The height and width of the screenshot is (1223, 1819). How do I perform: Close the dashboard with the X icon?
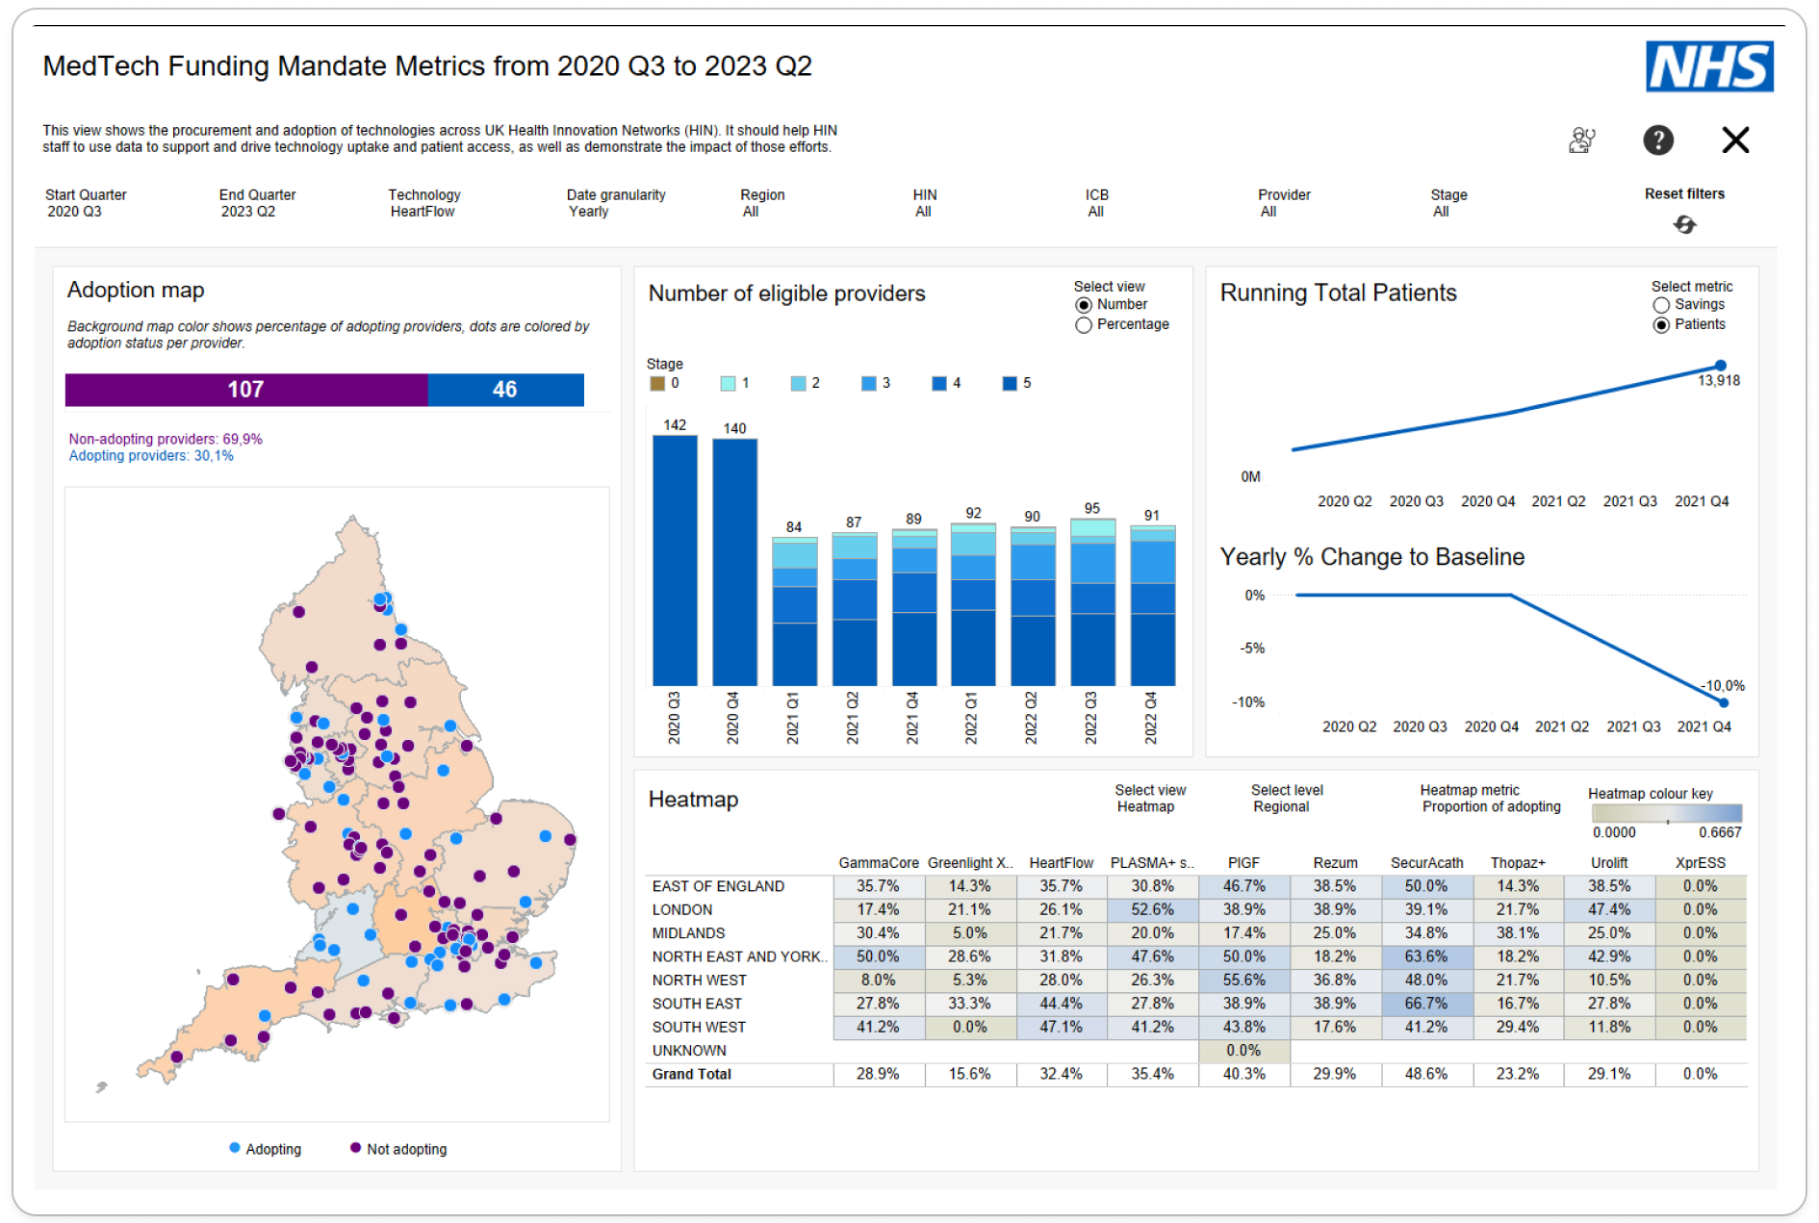click(1734, 140)
